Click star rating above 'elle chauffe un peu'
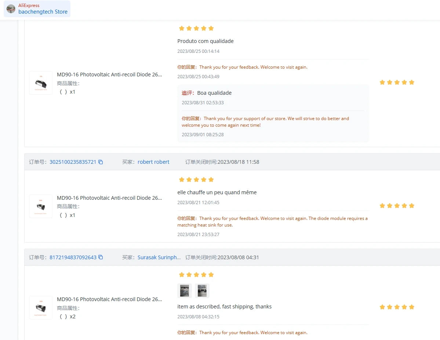 (x=196, y=180)
